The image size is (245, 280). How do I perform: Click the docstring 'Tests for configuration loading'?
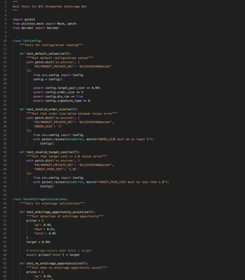(51, 45)
